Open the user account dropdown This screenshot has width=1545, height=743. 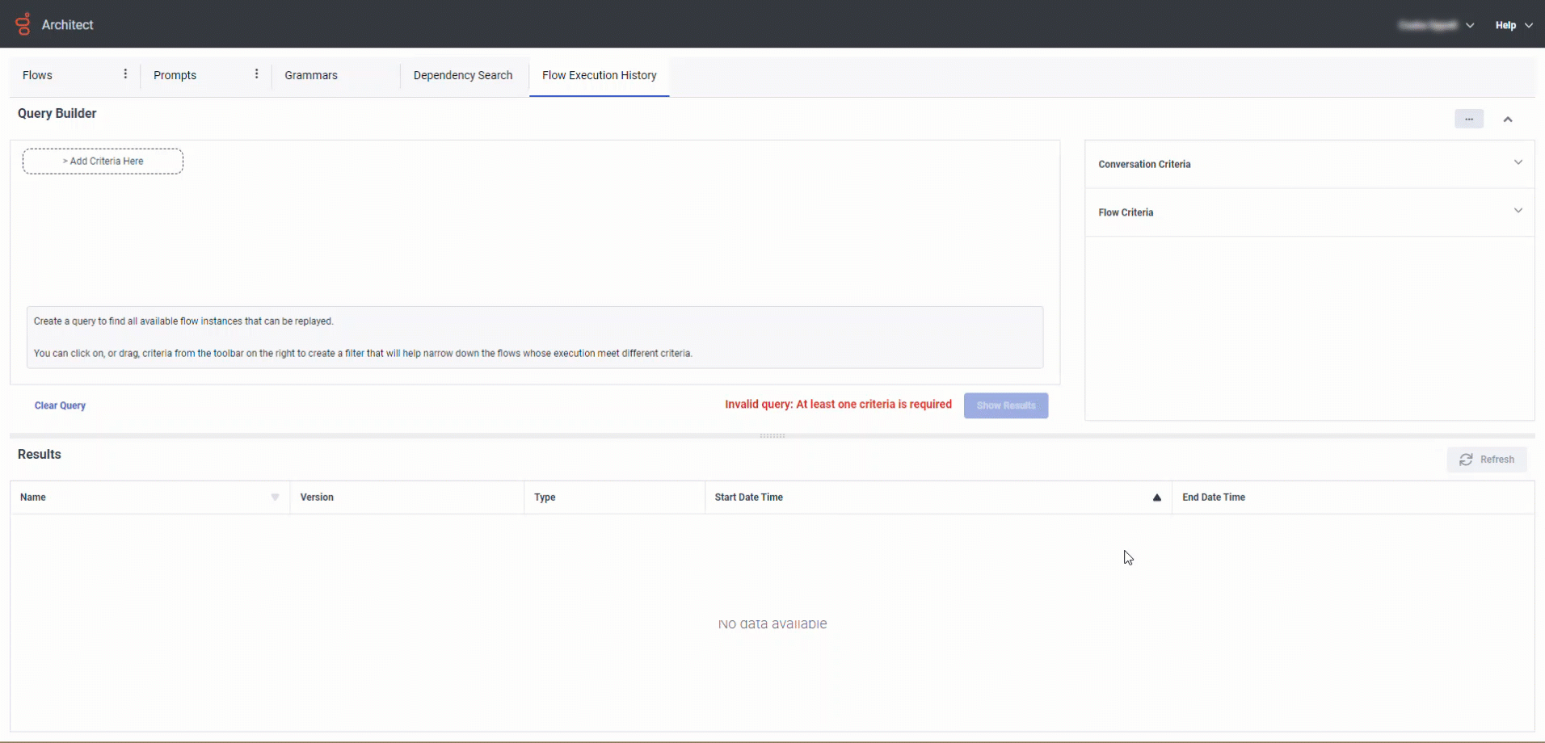tap(1437, 24)
